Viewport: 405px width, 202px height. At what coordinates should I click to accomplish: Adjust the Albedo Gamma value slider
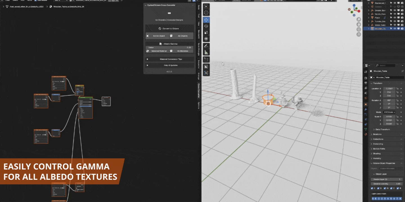(x=169, y=47)
